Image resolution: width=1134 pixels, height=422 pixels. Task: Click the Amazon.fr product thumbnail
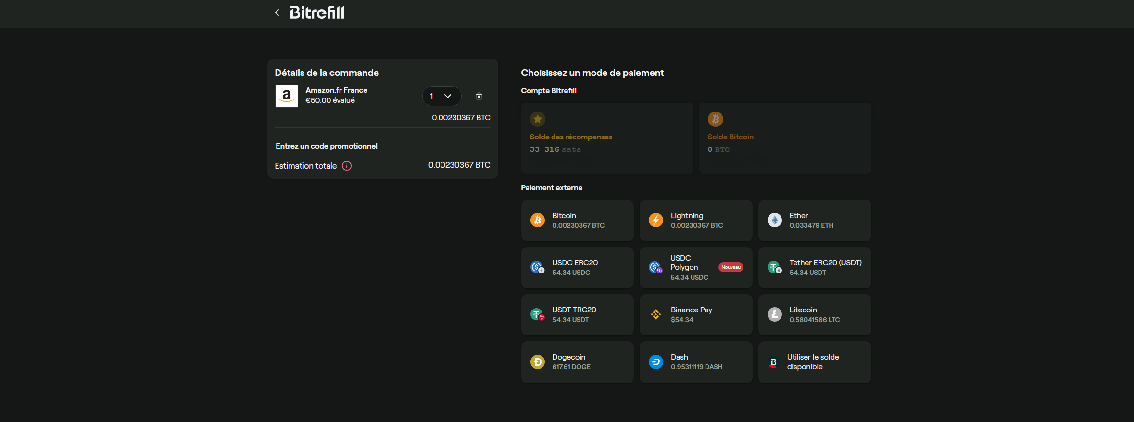pos(287,96)
